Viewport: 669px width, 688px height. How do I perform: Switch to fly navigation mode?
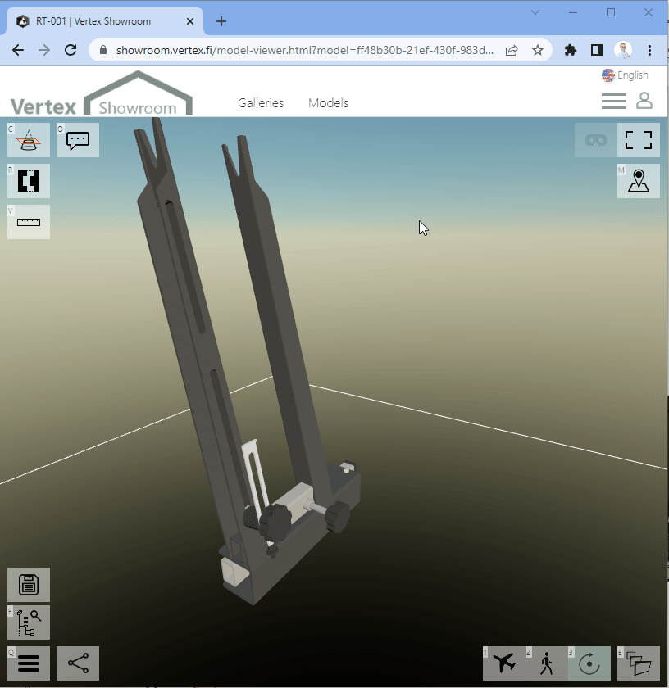[504, 663]
